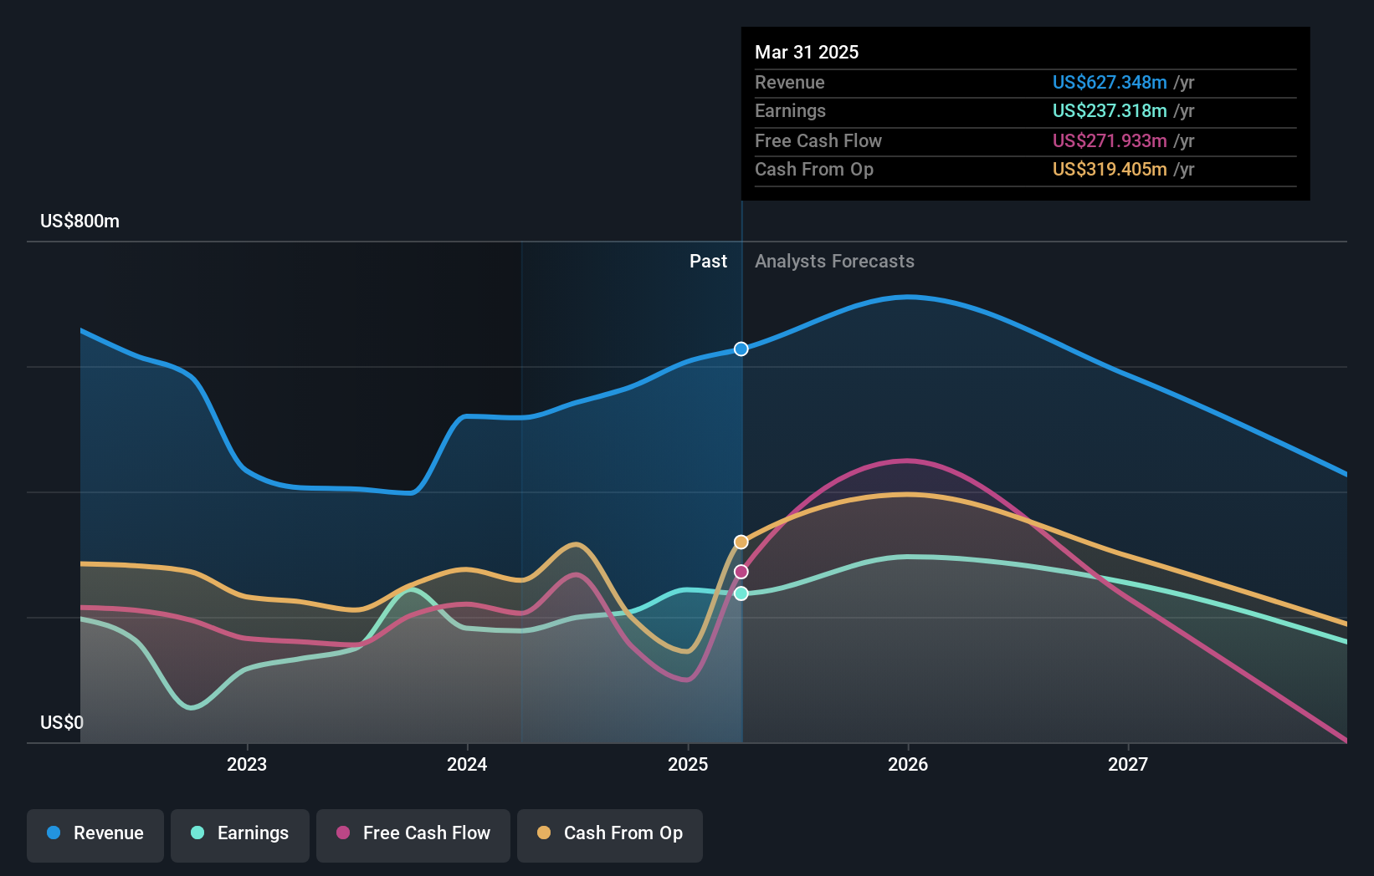
Task: Click the Analysts Forecasts label
Action: click(x=834, y=262)
